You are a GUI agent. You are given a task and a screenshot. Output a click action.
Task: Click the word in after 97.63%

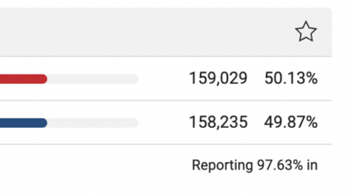point(312,165)
